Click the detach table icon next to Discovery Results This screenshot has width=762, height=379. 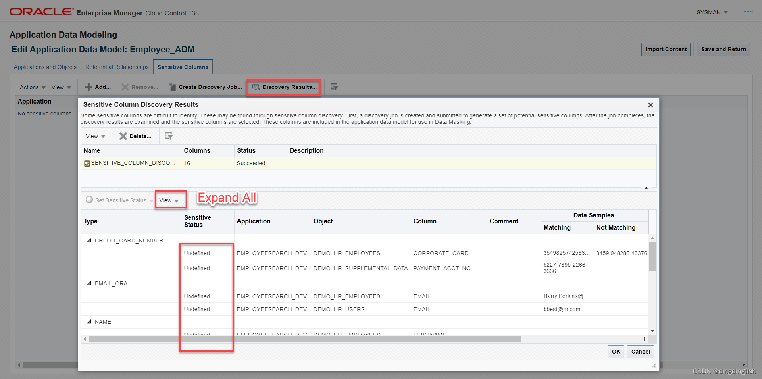(334, 87)
